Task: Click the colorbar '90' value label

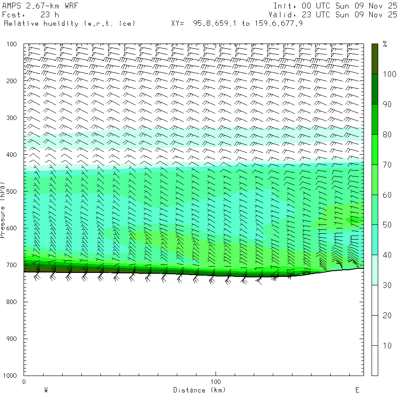Action: click(x=387, y=104)
